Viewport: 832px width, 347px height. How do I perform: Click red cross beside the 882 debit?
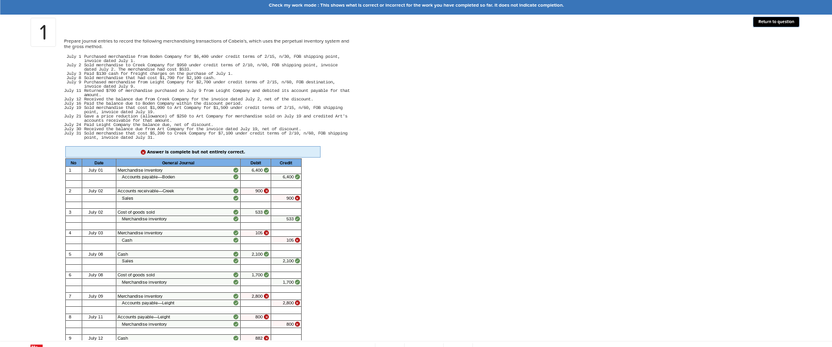pos(266,338)
